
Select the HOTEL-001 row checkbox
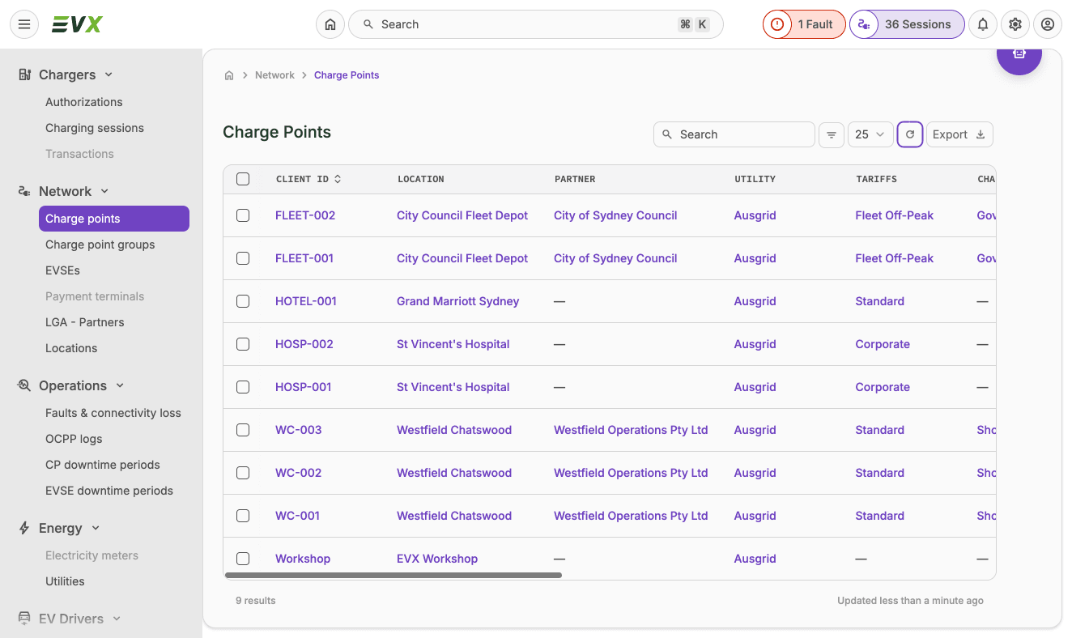coord(243,301)
